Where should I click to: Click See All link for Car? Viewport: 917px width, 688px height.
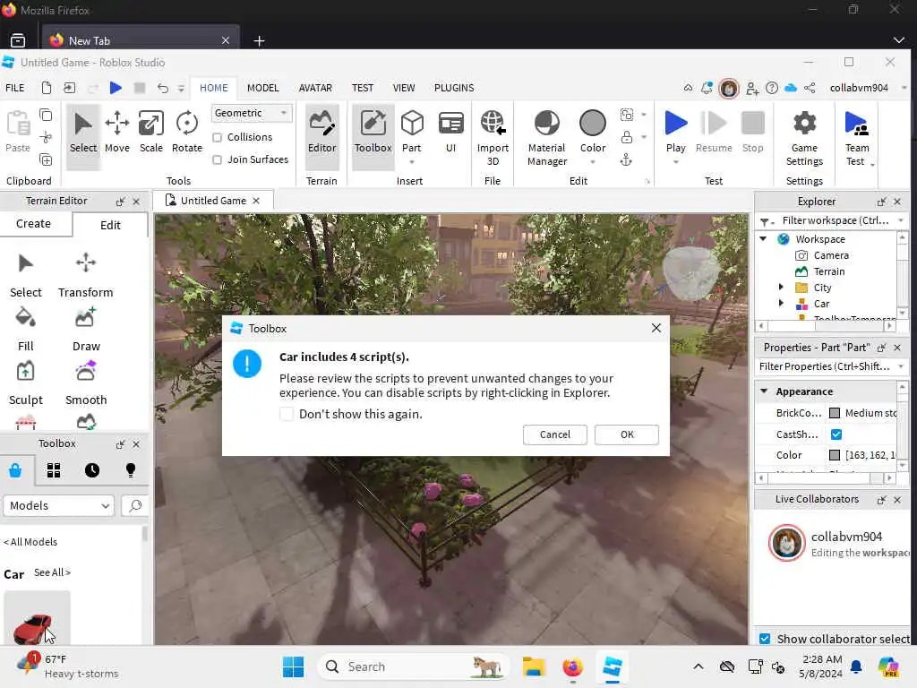point(52,572)
